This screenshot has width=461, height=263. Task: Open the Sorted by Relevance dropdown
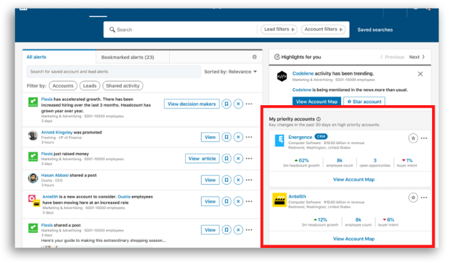230,72
